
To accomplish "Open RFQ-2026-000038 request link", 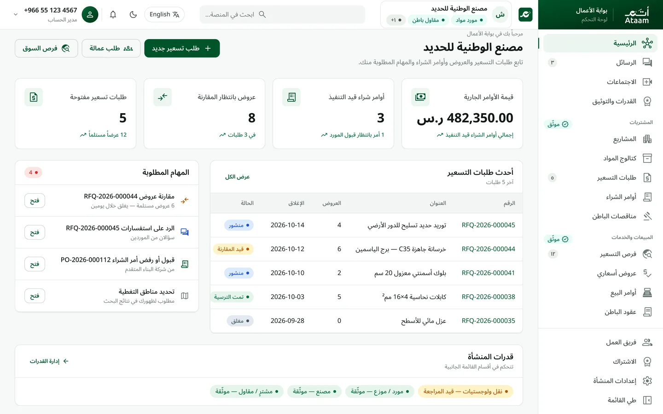I will [x=488, y=297].
